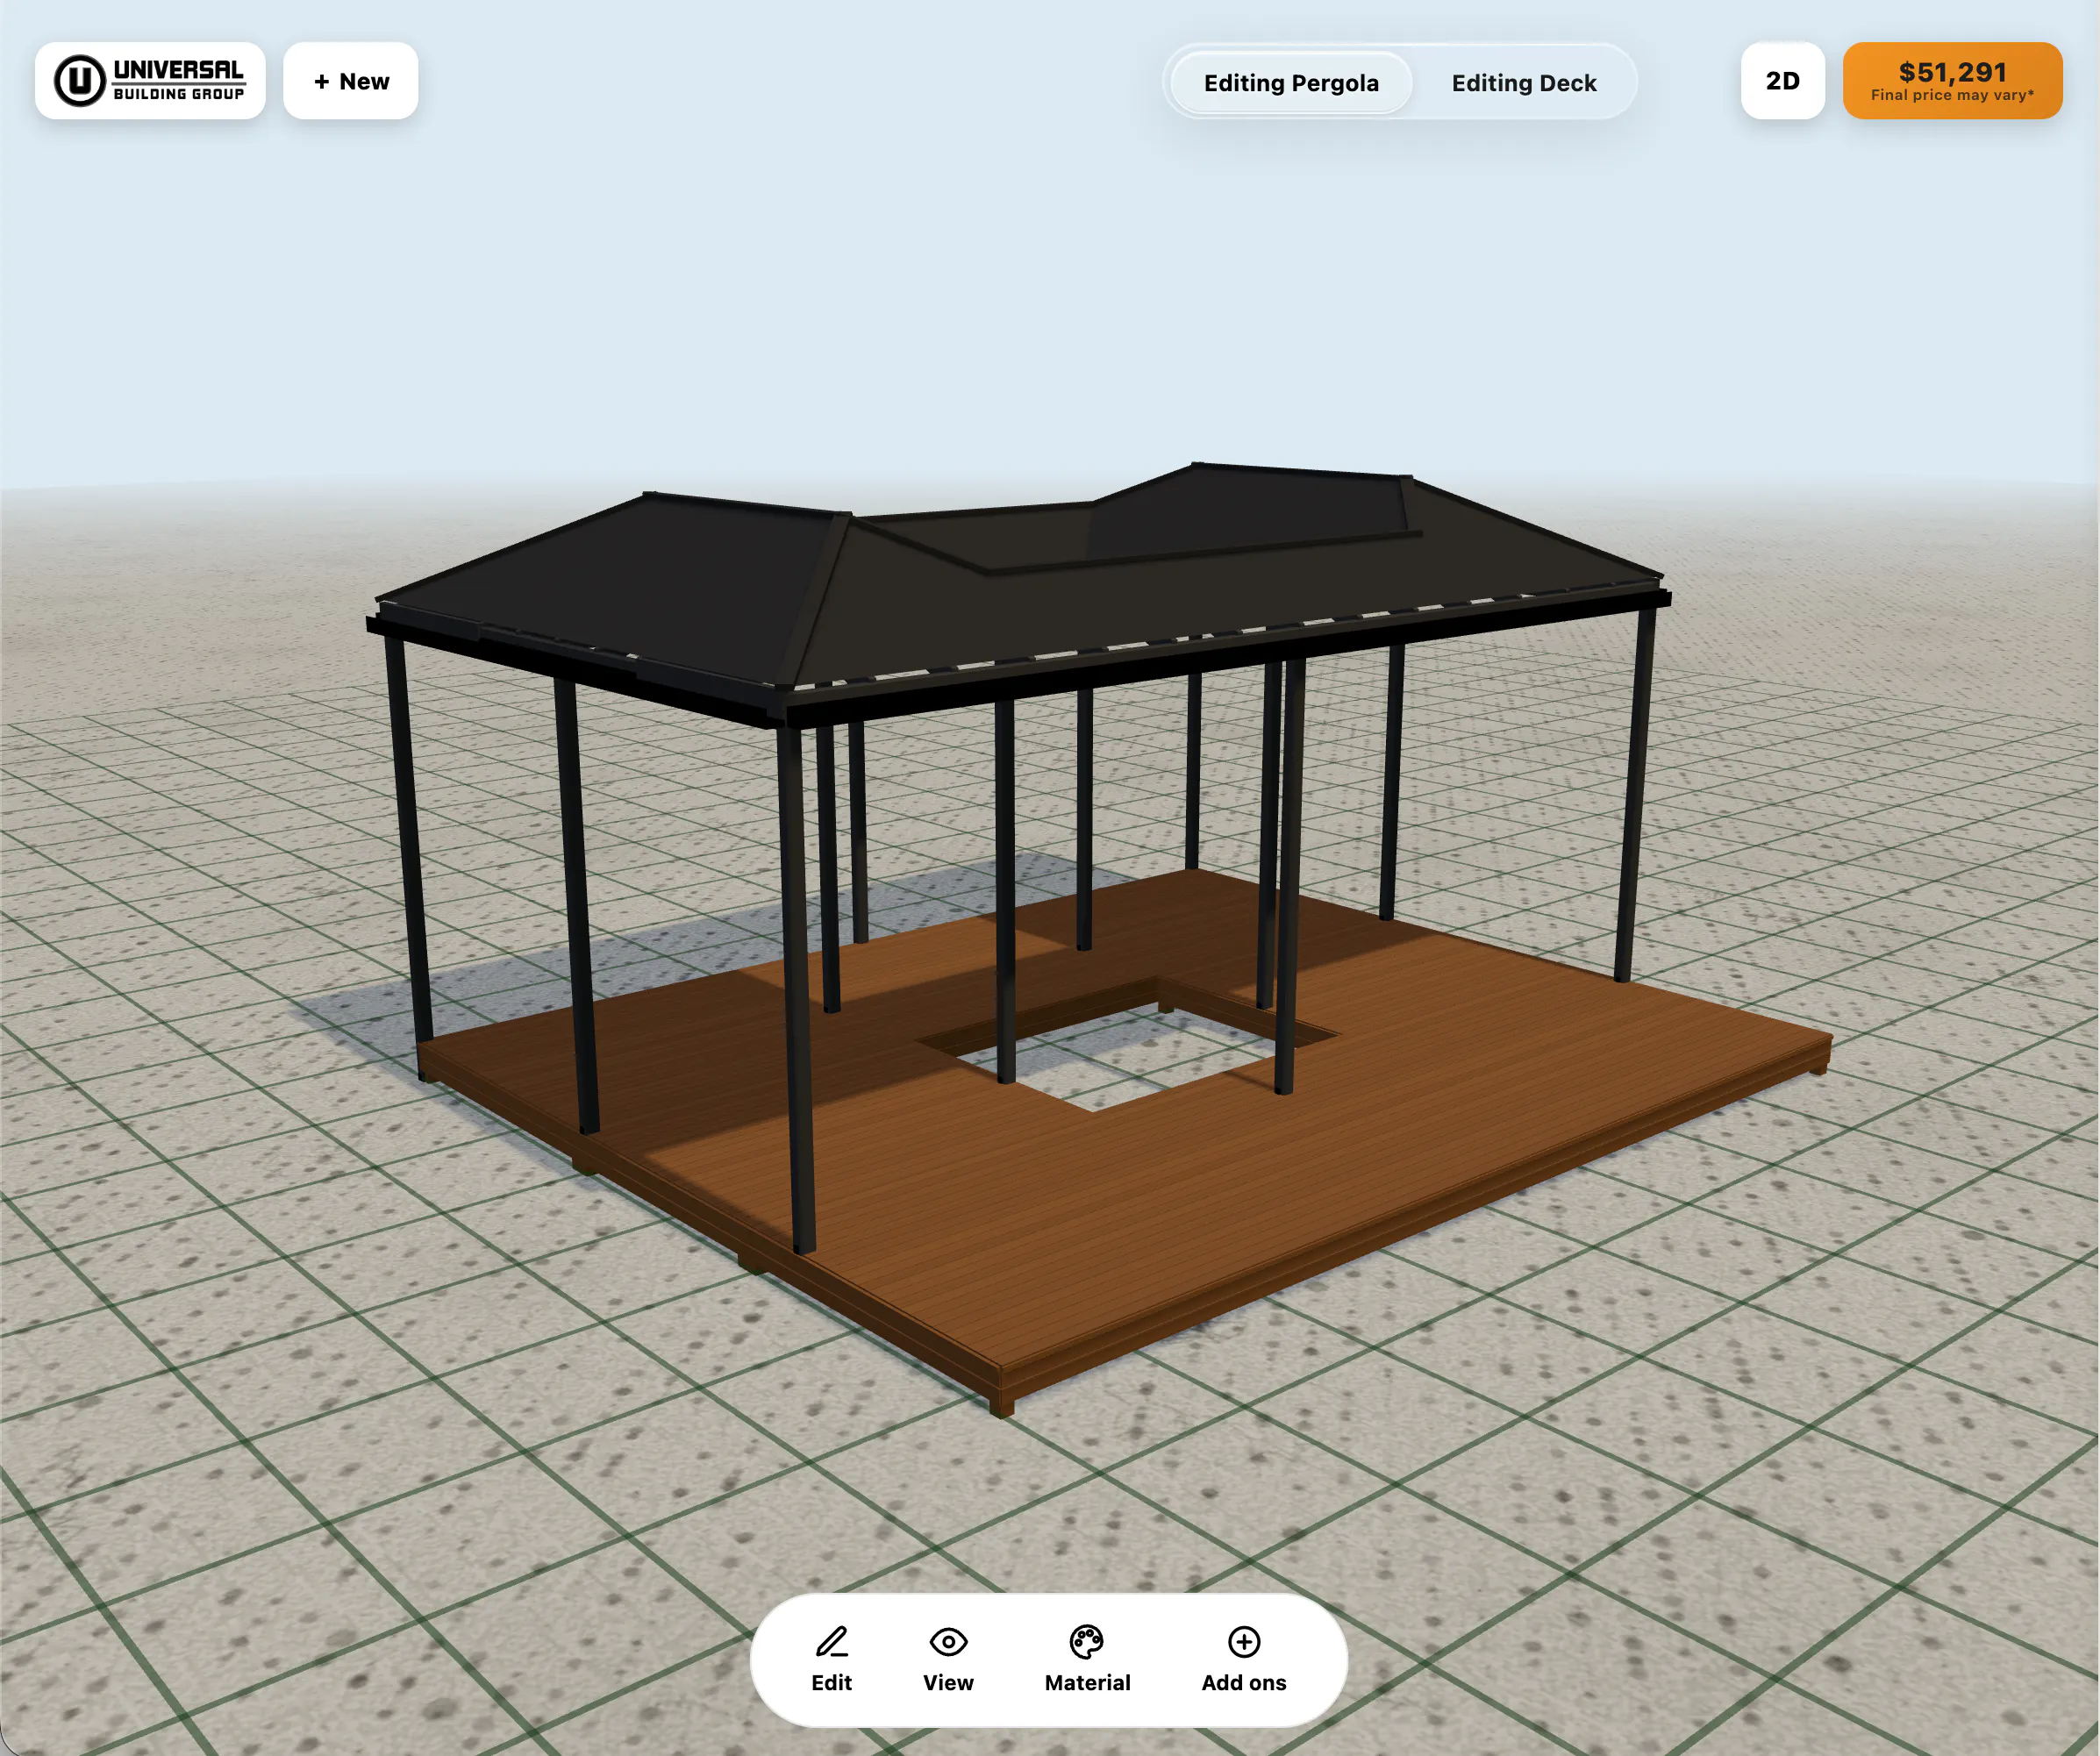The width and height of the screenshot is (2100, 1756).
Task: Switch to Editing Deck mode
Action: pos(1524,82)
